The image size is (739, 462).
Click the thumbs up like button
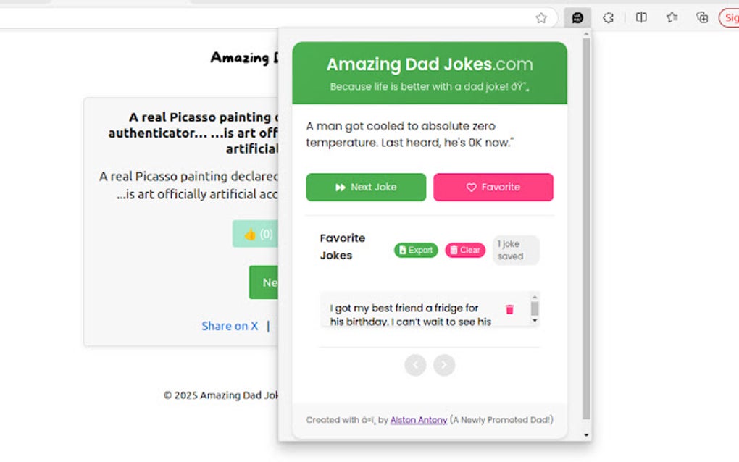pyautogui.click(x=256, y=234)
